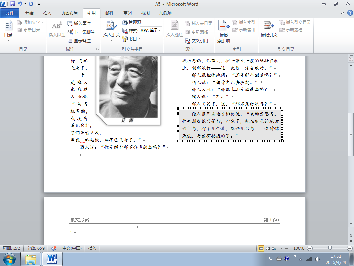Click 更新目录 update table of contents
The height and width of the screenshot is (266, 354).
[x=29, y=30]
